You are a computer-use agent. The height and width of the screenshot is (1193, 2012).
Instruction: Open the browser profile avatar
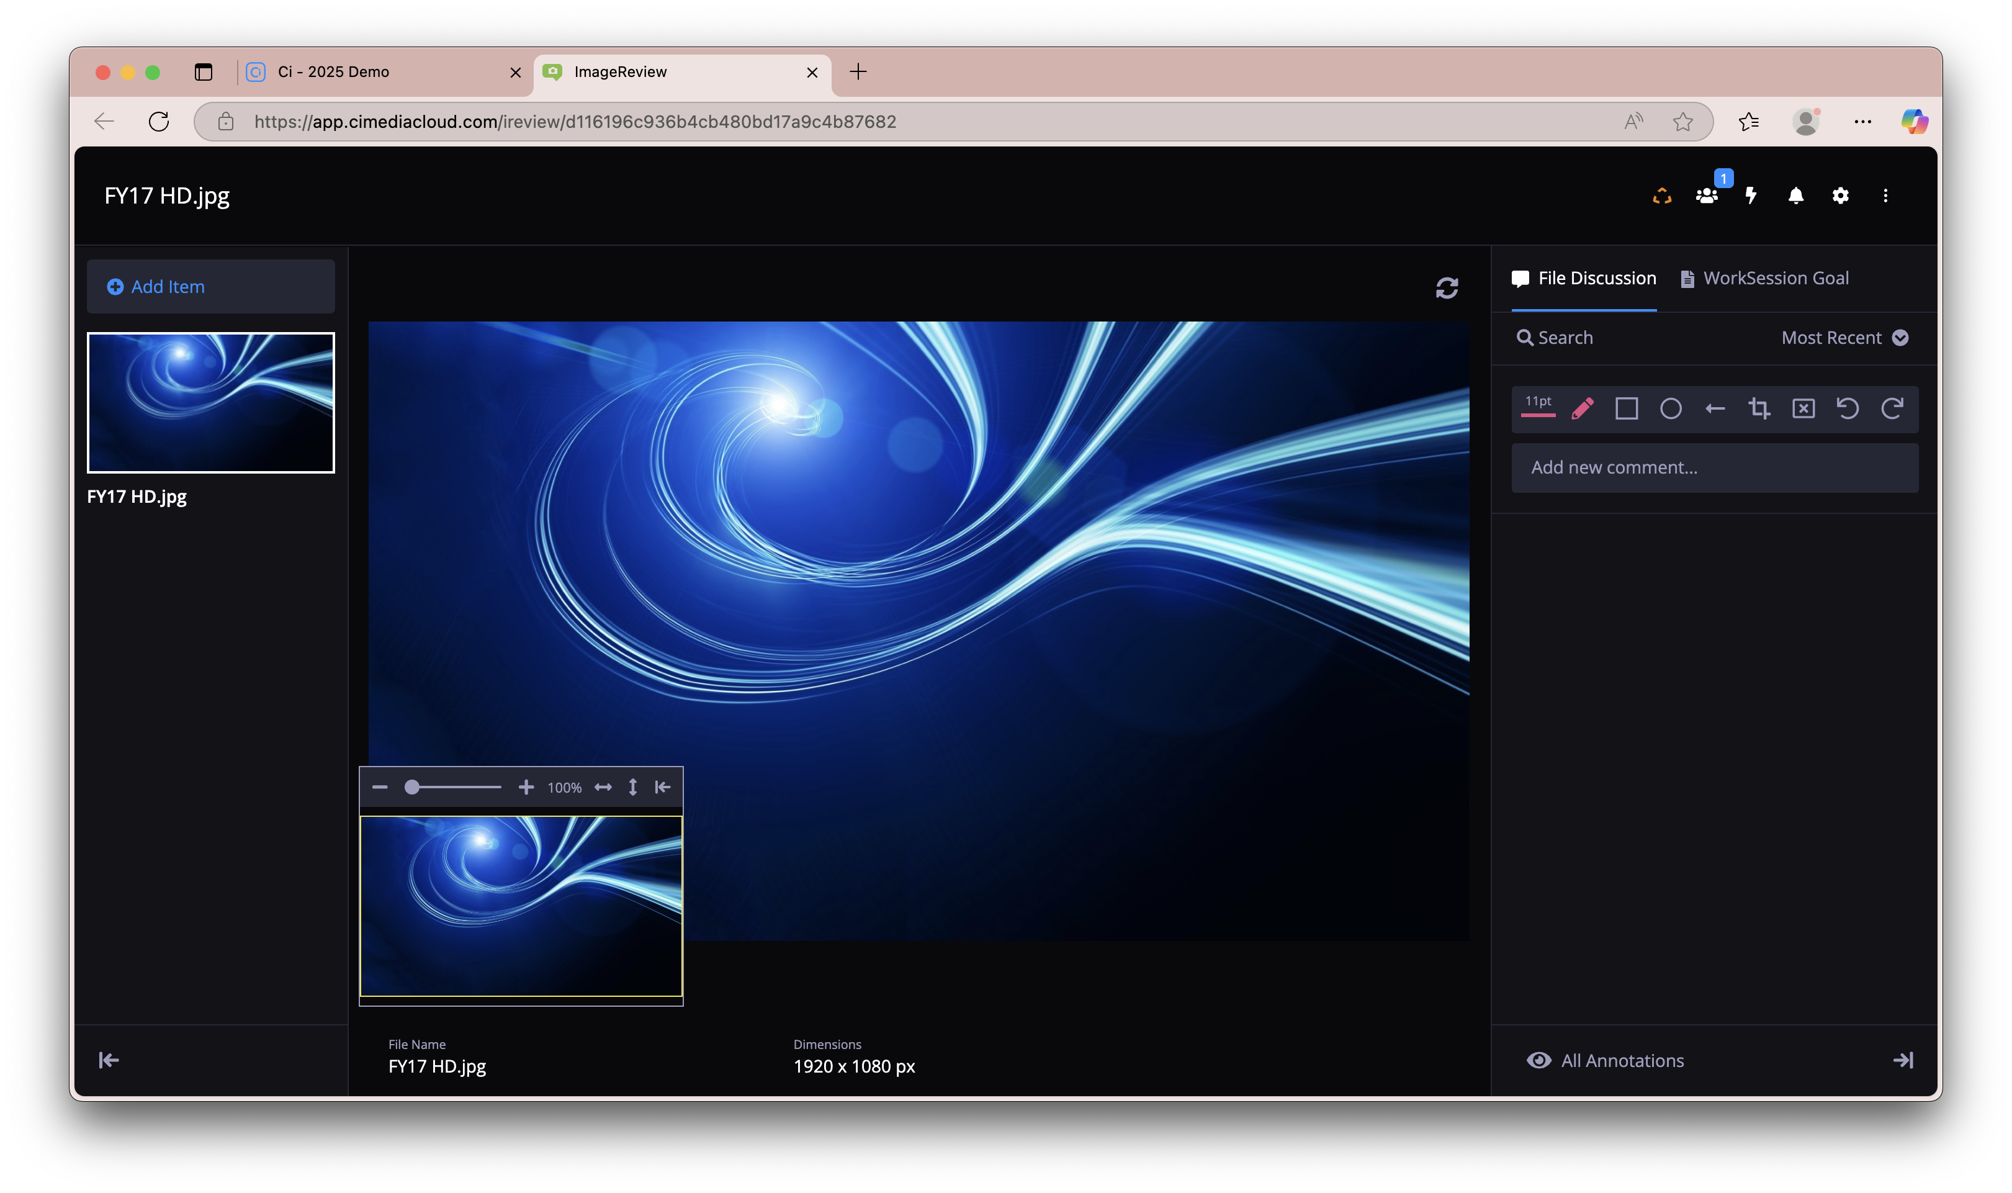pyautogui.click(x=1805, y=122)
